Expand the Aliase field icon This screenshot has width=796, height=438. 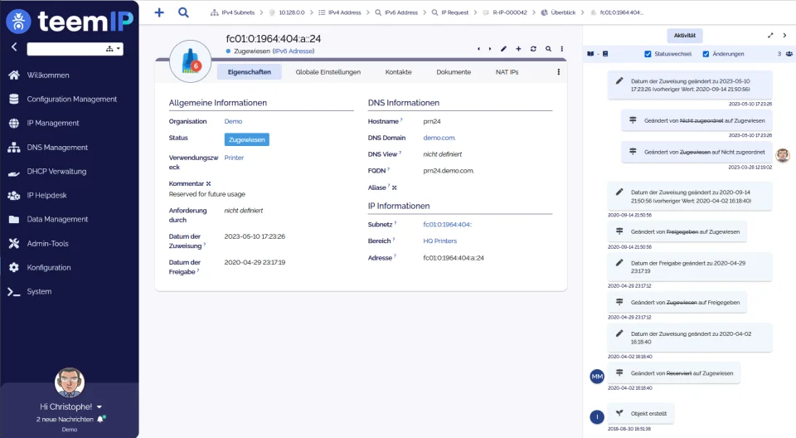tap(395, 188)
